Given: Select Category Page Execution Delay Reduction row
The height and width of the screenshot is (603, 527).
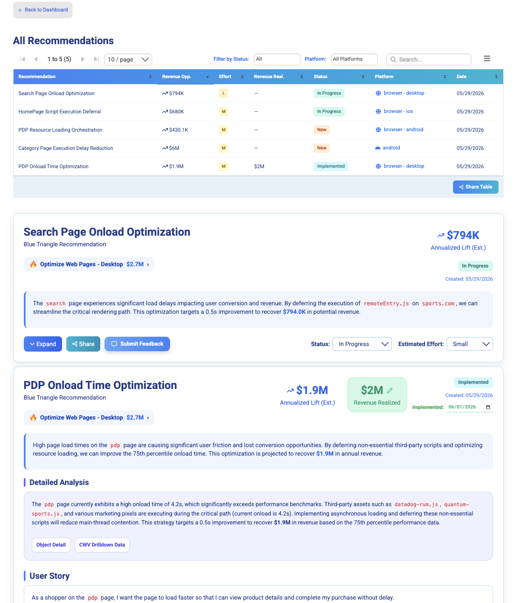Looking at the screenshot, I should click(258, 148).
